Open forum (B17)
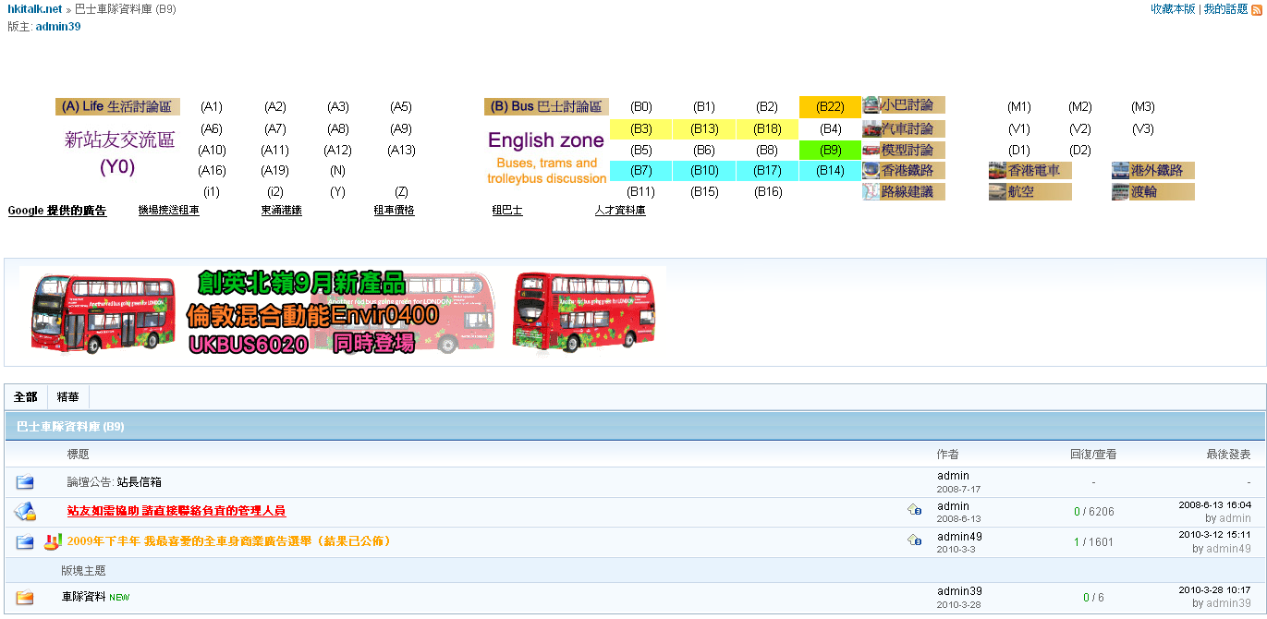 (767, 170)
